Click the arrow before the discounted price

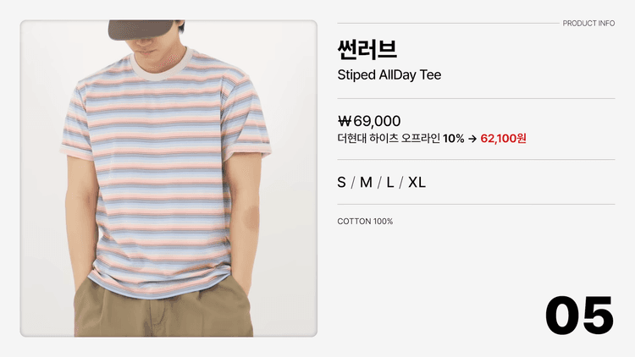point(472,139)
